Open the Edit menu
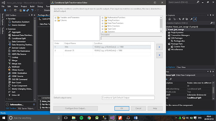The image size is (216, 121). [x=9, y=6]
